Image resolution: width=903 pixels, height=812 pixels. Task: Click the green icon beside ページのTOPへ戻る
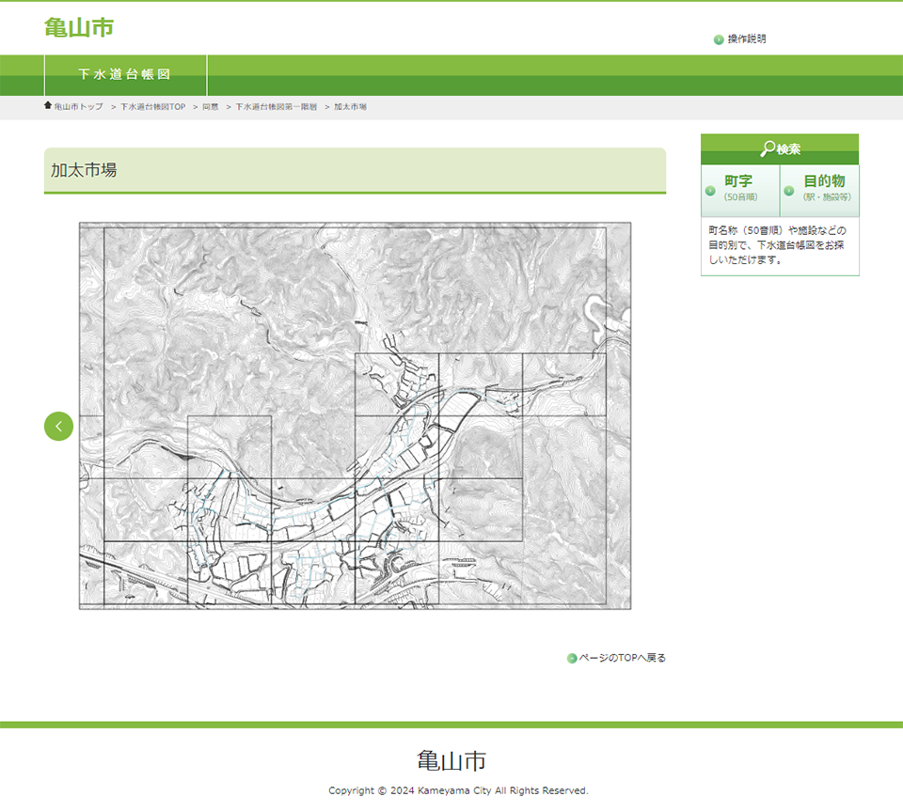pos(572,659)
